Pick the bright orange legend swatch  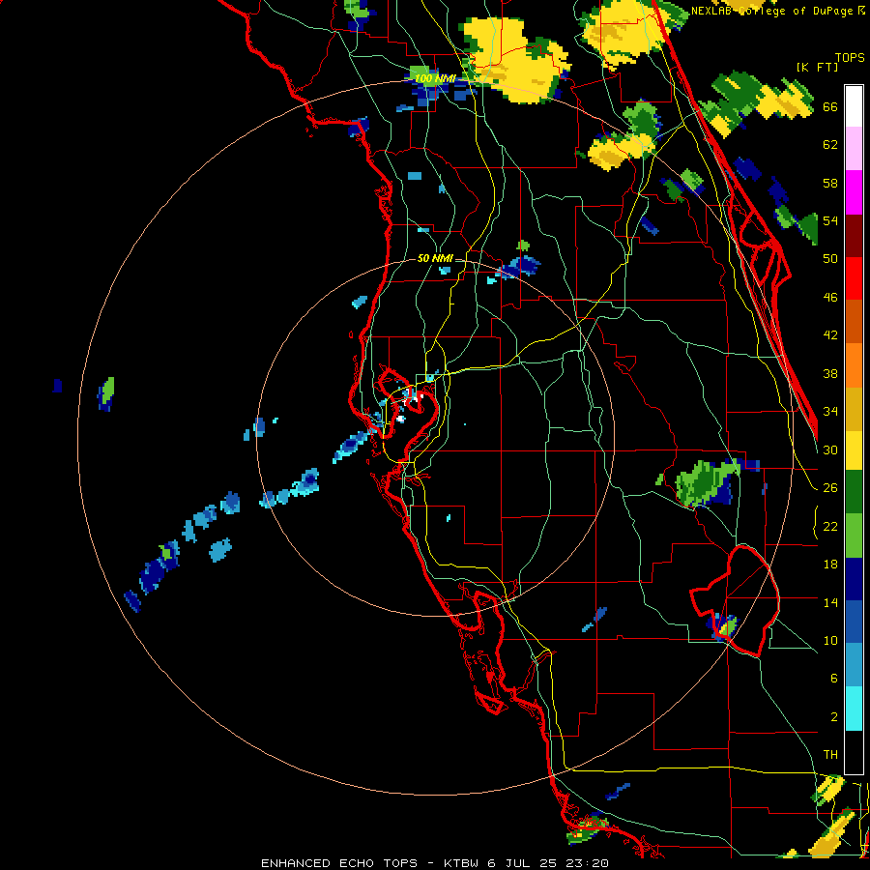point(854,365)
